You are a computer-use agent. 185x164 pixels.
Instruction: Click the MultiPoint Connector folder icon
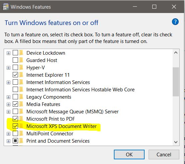pos(21,134)
